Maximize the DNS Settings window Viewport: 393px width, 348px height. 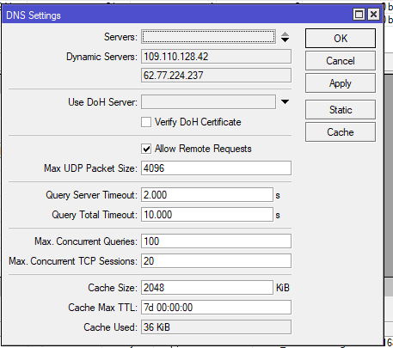coord(359,14)
